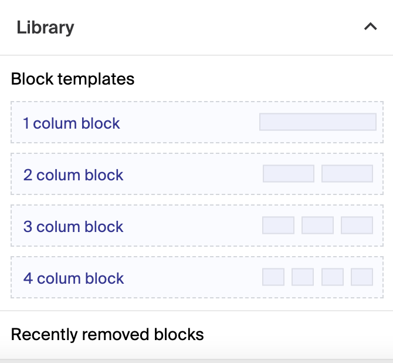Click right box of three-column preview icon
The image size is (393, 363).
coord(357,226)
